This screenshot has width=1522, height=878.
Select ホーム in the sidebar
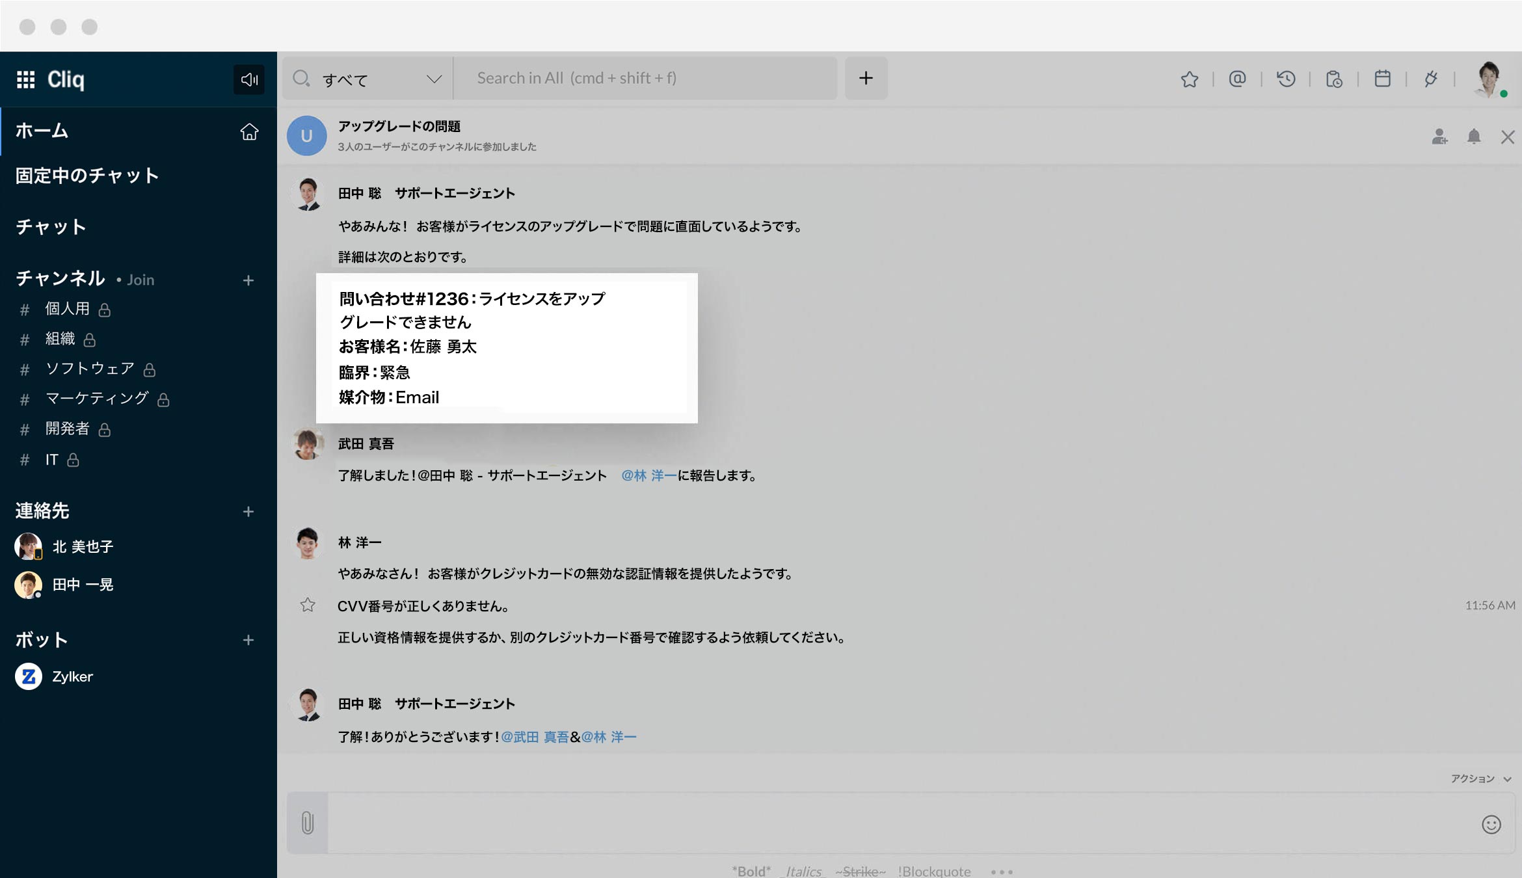[42, 131]
